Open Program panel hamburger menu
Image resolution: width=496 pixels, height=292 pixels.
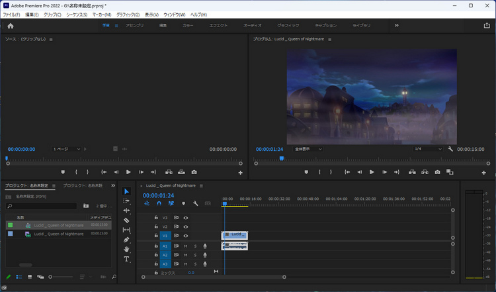click(x=329, y=39)
